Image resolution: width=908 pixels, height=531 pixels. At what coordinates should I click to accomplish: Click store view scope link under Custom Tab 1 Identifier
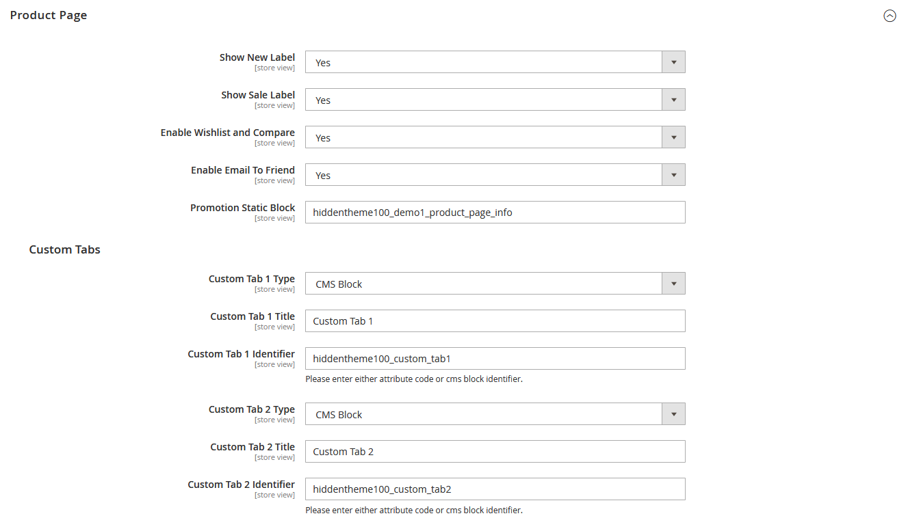[274, 364]
